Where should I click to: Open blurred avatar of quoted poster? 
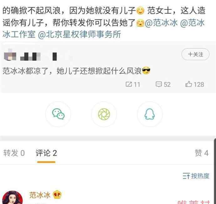pos(10,55)
